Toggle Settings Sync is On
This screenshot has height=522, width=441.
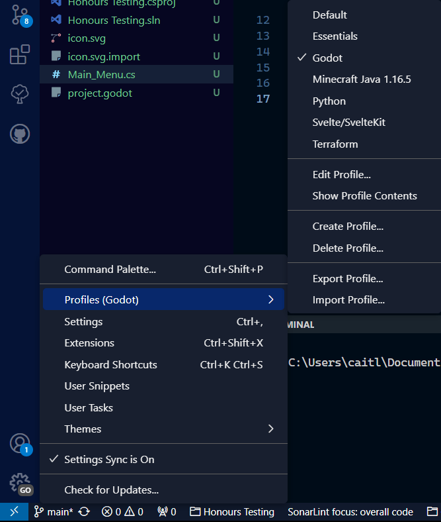click(163, 459)
